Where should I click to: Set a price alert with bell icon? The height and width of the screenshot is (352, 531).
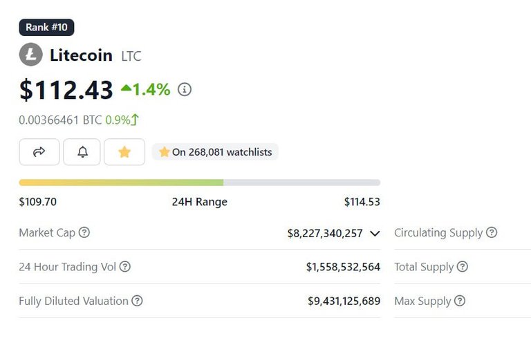tap(82, 152)
